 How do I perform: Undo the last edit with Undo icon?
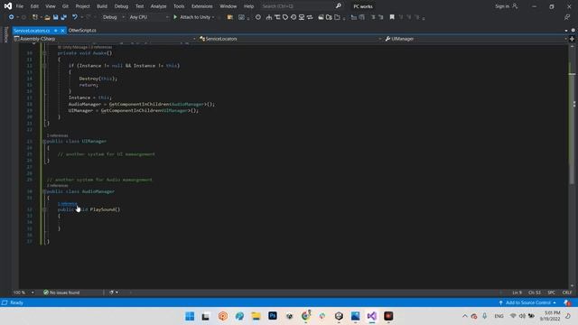[75, 17]
